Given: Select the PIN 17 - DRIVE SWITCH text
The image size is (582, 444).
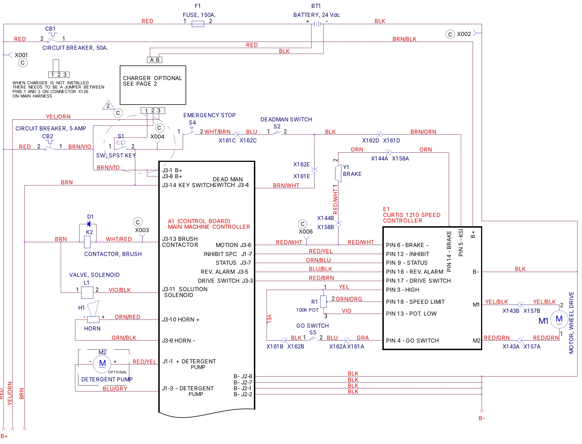Looking at the screenshot, I should (x=418, y=281).
